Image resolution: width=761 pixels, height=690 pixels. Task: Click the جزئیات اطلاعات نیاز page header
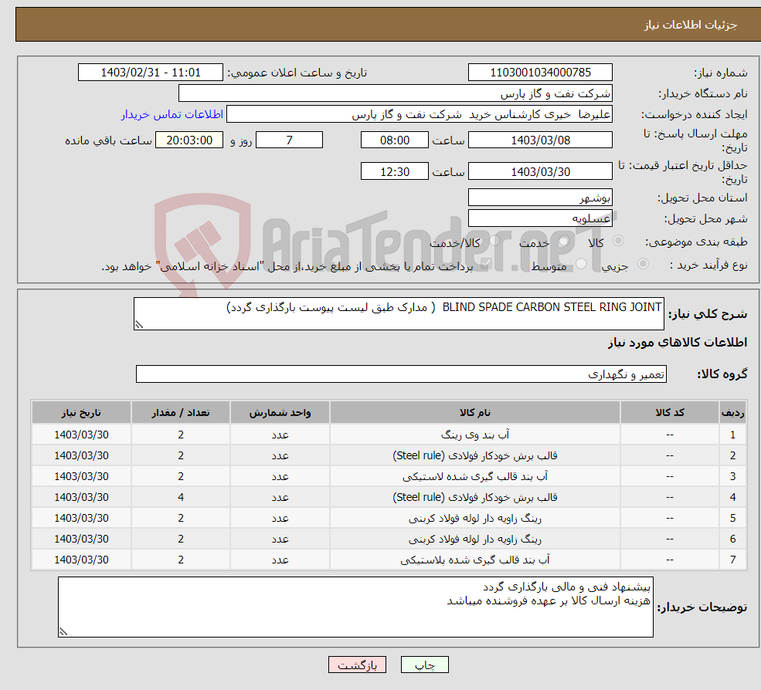tap(690, 25)
